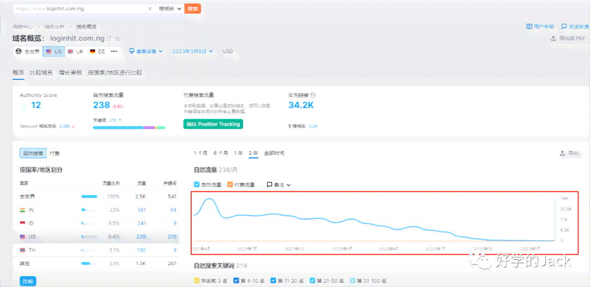Select 1 month (1 个月) time range
The image size is (590, 287).
tap(200, 153)
